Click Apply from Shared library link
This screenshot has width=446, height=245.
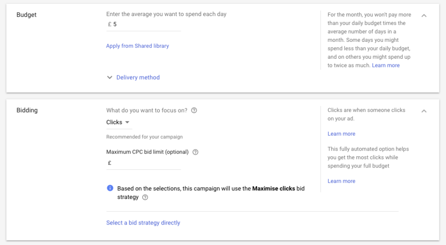pos(138,46)
